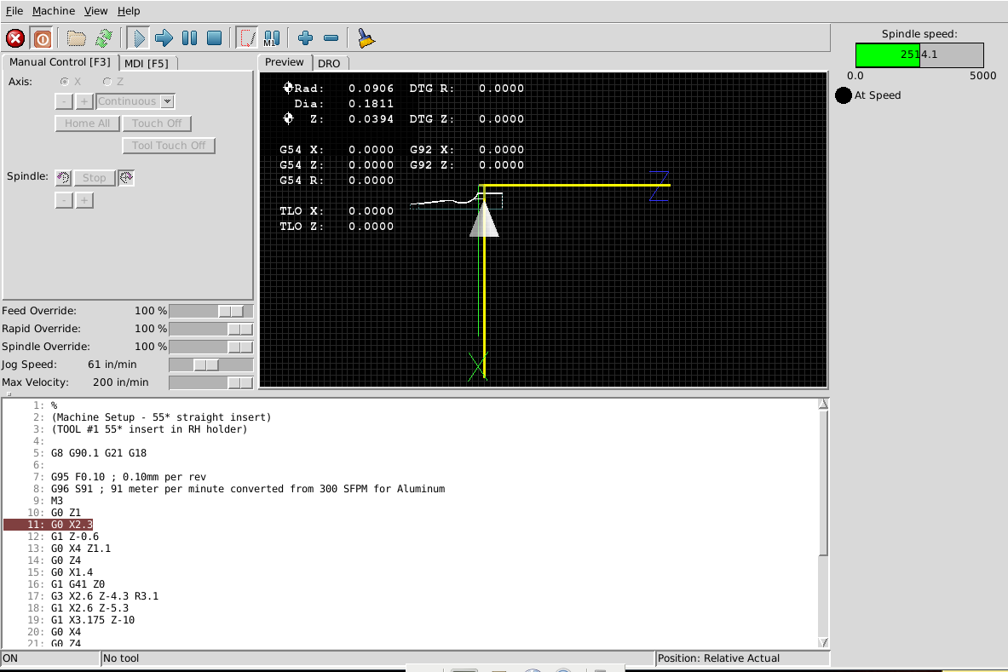Click the tool cone in preview
This screenshot has width=1008, height=672.
484,220
